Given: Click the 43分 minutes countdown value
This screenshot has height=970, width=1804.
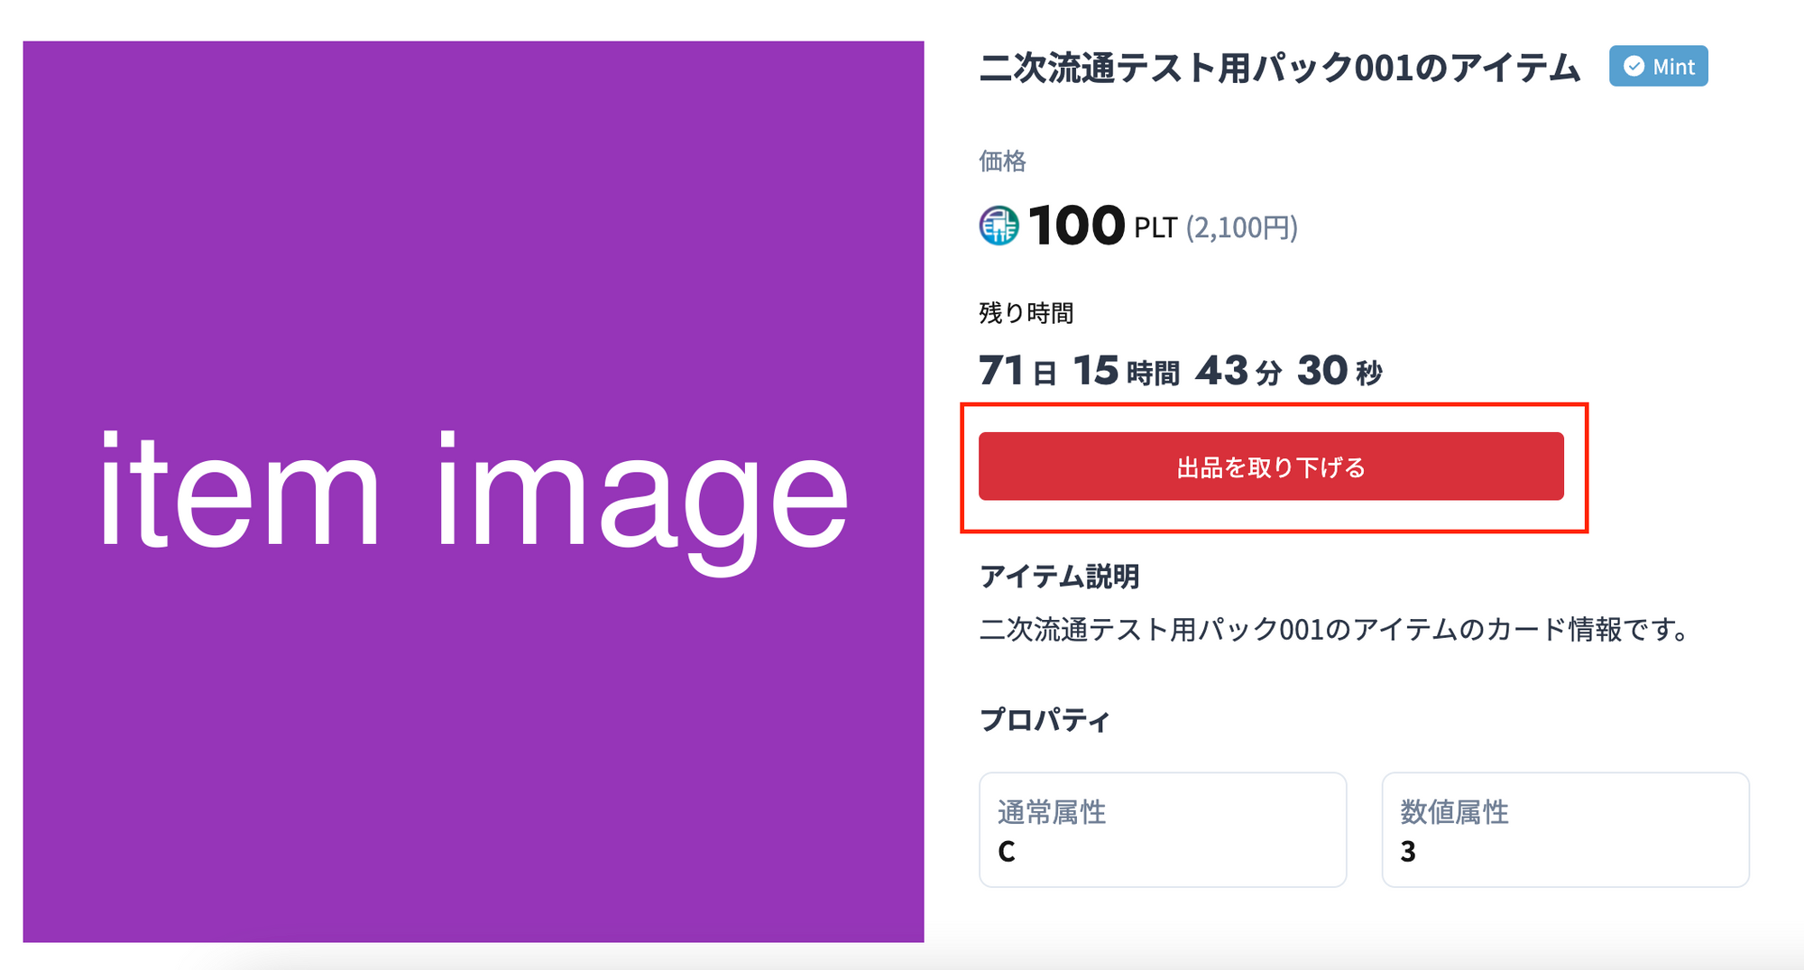Looking at the screenshot, I should tap(1238, 371).
